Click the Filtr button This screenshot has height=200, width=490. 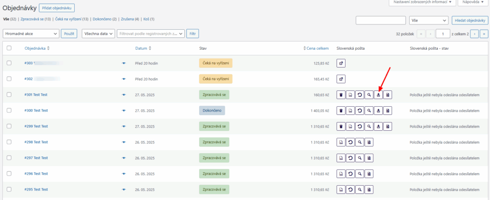pyautogui.click(x=192, y=34)
